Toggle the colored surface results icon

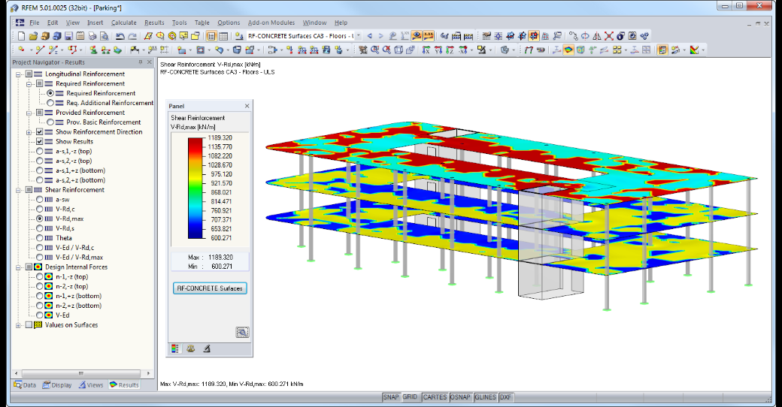tap(568, 50)
